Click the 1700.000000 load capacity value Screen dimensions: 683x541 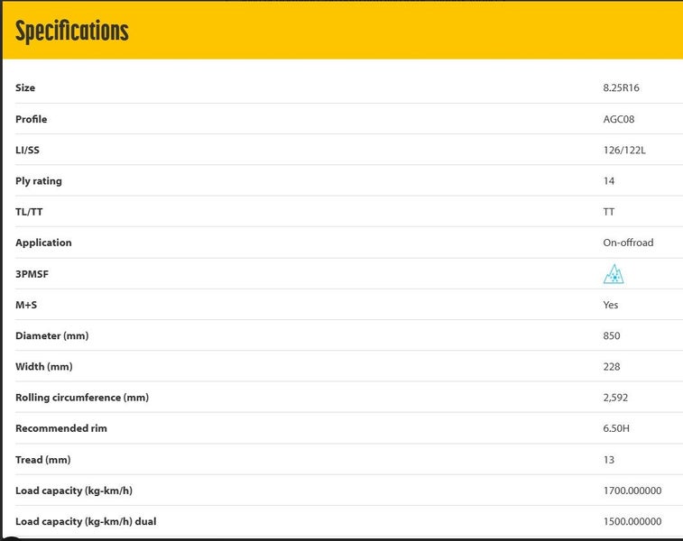pyautogui.click(x=632, y=491)
